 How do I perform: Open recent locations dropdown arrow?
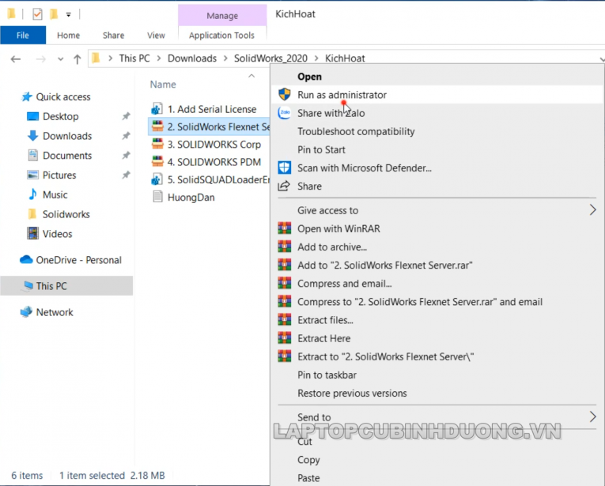click(x=60, y=59)
